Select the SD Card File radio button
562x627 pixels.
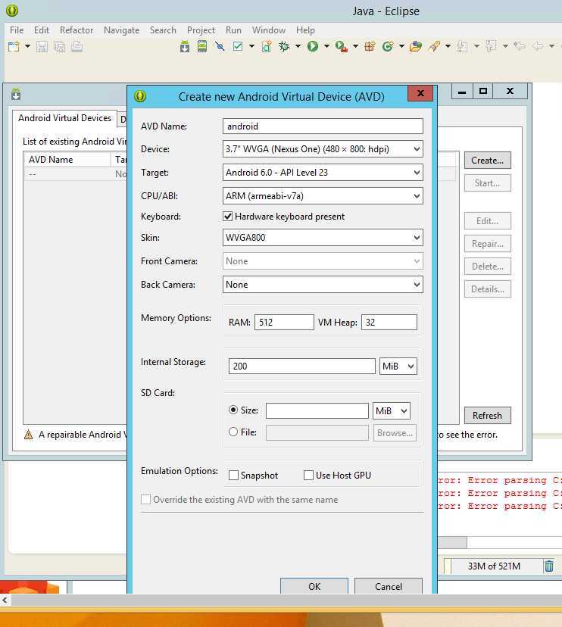point(233,432)
